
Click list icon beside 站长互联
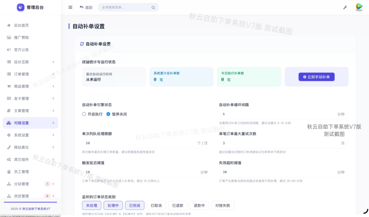[x=9, y=62]
